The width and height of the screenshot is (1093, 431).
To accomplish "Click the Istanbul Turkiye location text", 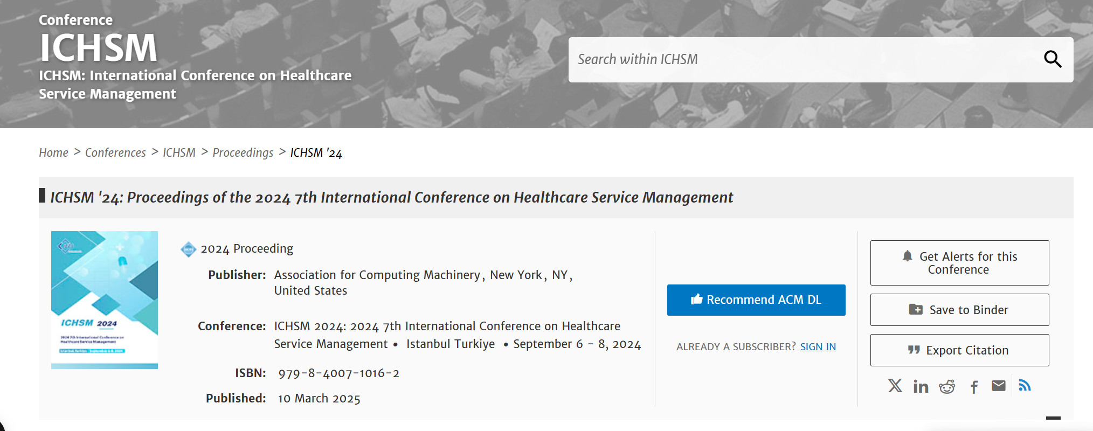I will coord(451,344).
